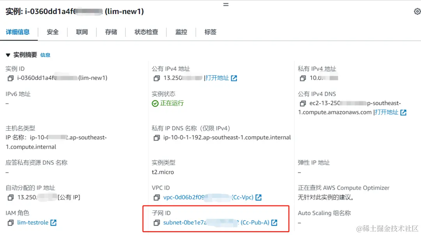Open the vpc-0d06b2f09 (Cc-Vpc) link

coord(208,197)
